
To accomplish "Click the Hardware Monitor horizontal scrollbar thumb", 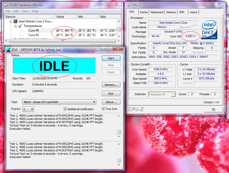I will (x=63, y=41).
